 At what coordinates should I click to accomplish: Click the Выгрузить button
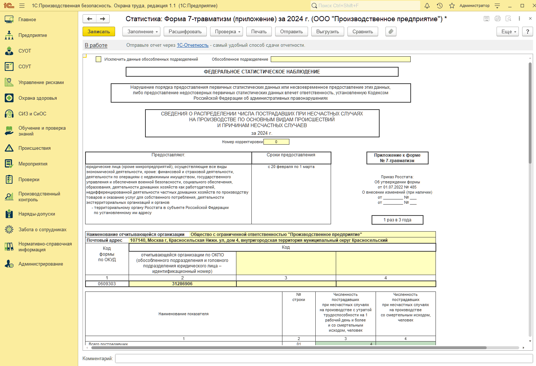pyautogui.click(x=328, y=32)
